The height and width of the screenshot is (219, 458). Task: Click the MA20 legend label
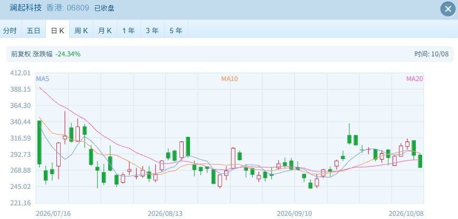click(x=415, y=79)
